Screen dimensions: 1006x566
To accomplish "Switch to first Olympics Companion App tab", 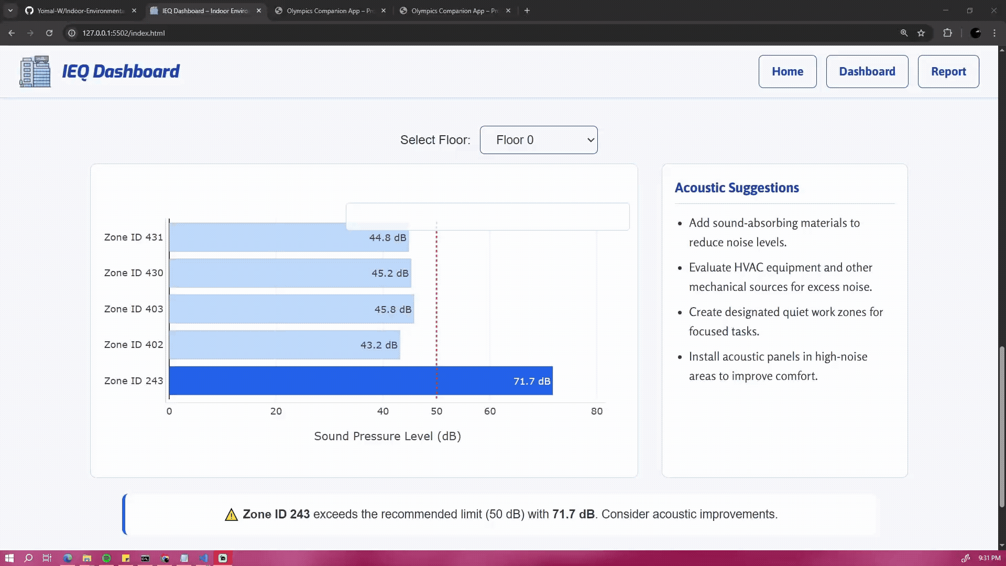I will [330, 10].
